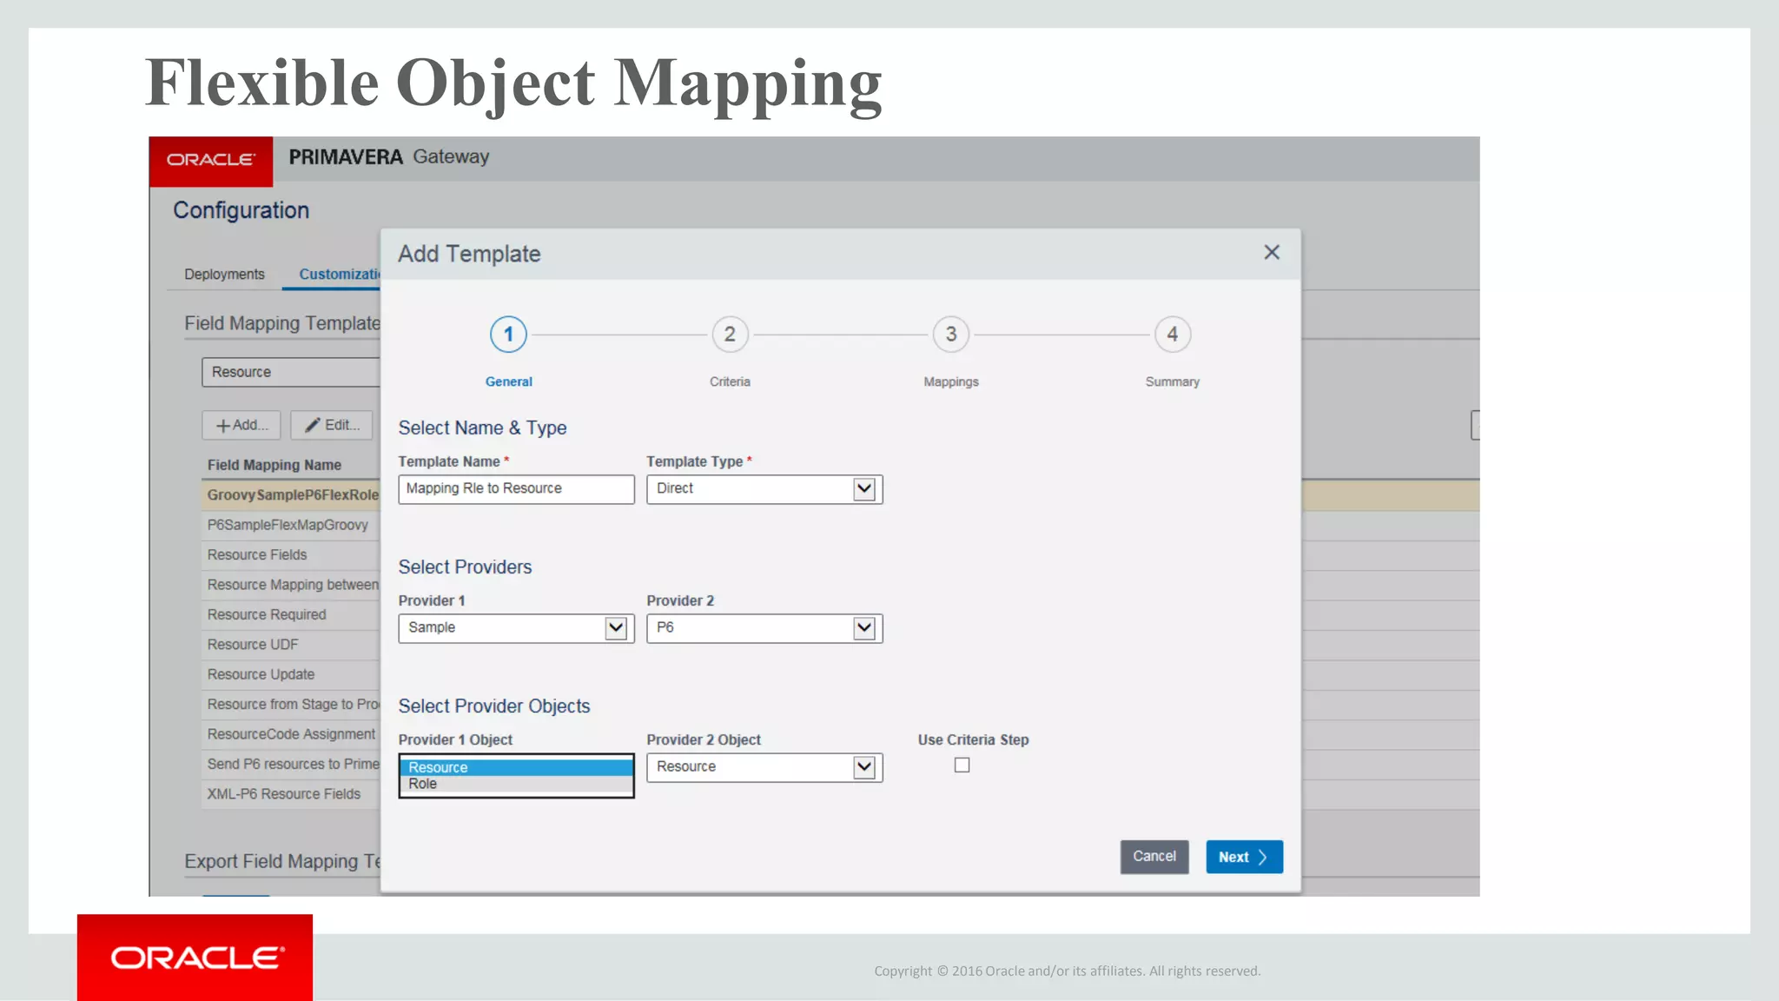This screenshot has width=1779, height=1001.
Task: Select GroovySampleP6FlexRole row
Action: (292, 495)
